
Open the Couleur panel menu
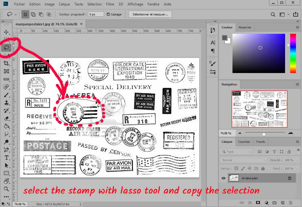pyautogui.click(x=297, y=27)
